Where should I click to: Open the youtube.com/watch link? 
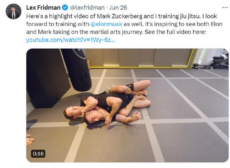[x=71, y=40]
